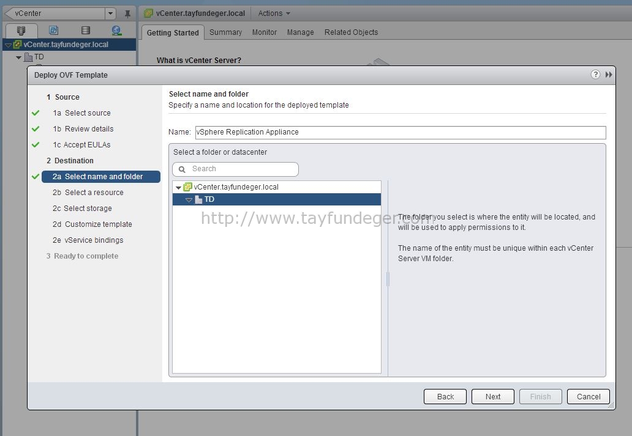Open the vCenter navigator history dropdown
Screen dimensions: 632x436
click(110, 13)
